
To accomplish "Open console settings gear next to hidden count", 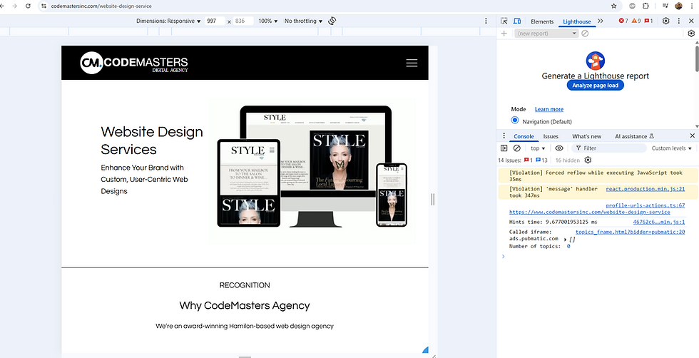I will [x=588, y=160].
